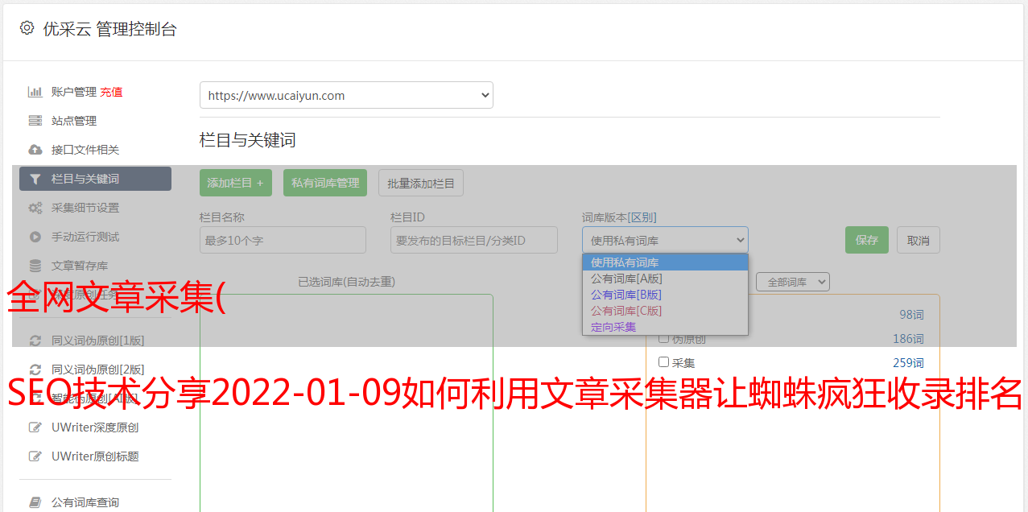Viewport: 1028px width, 512px height.
Task: Click the 98词 count
Action: pyautogui.click(x=911, y=315)
